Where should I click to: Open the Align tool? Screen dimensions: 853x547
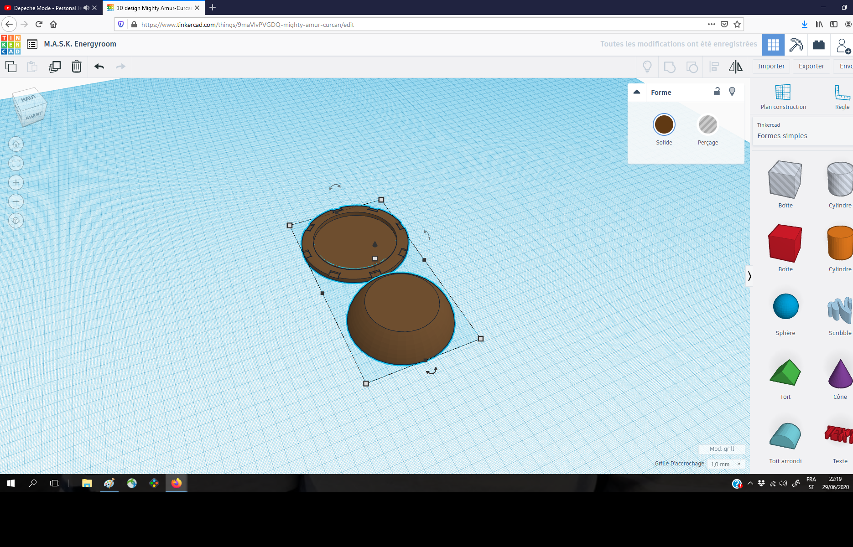(714, 67)
